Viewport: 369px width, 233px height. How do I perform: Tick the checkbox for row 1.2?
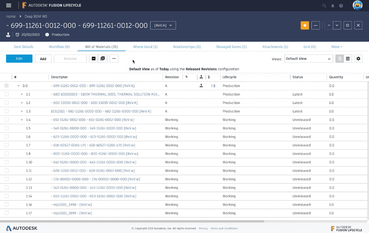point(6,102)
